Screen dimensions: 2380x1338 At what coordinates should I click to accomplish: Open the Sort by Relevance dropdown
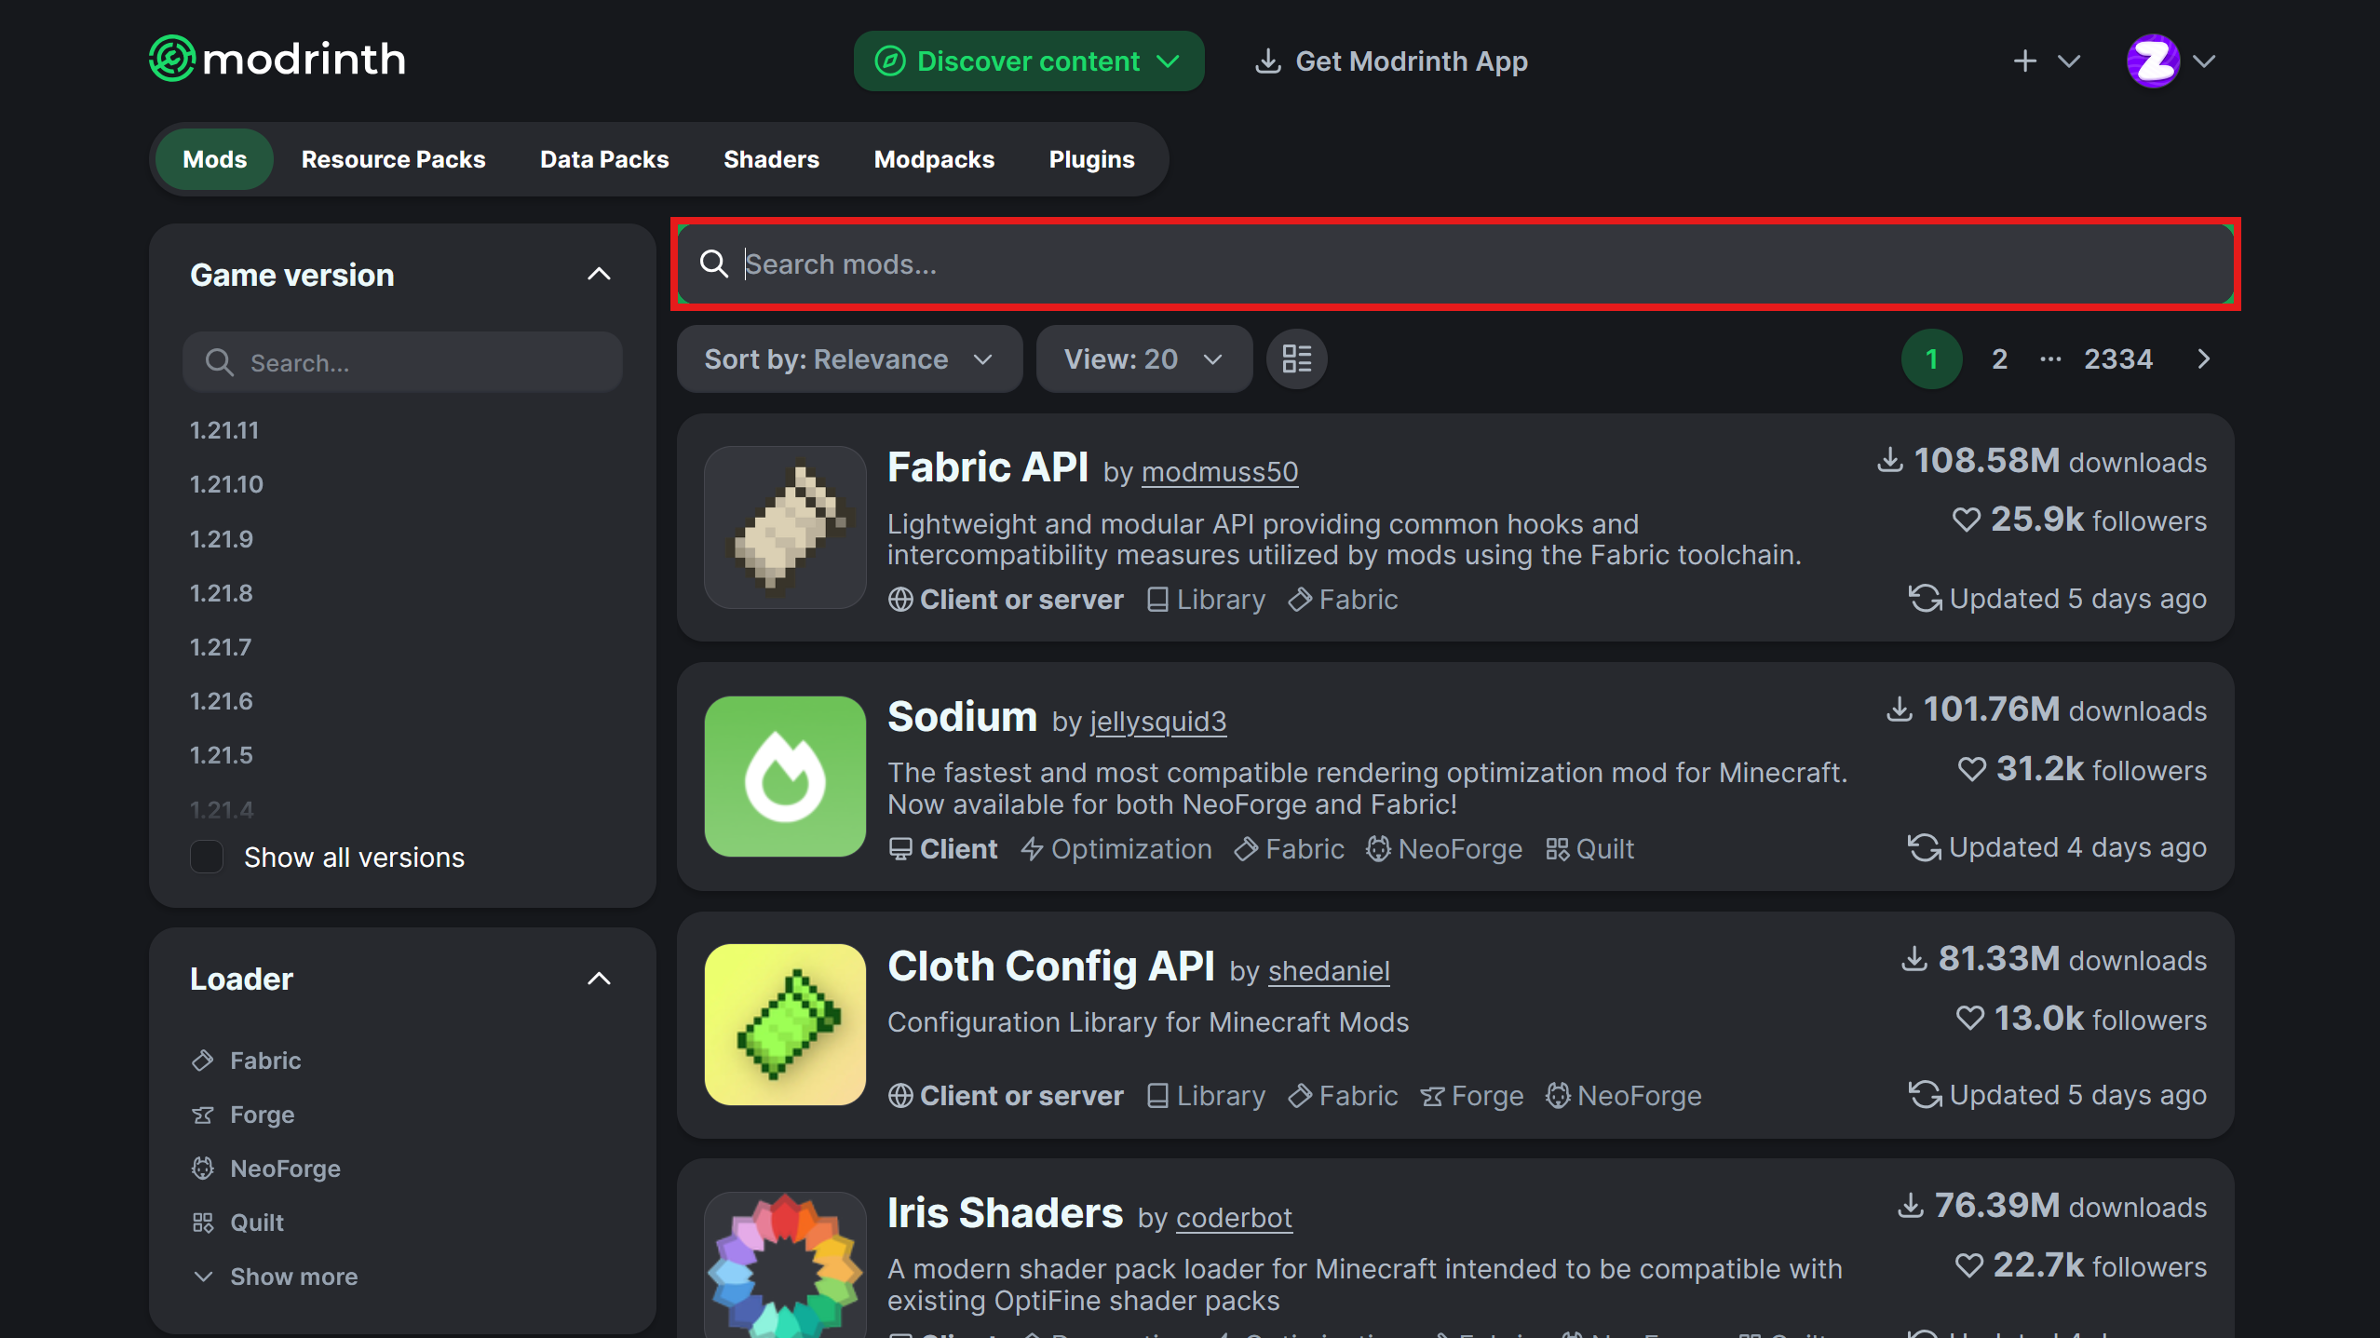[848, 358]
